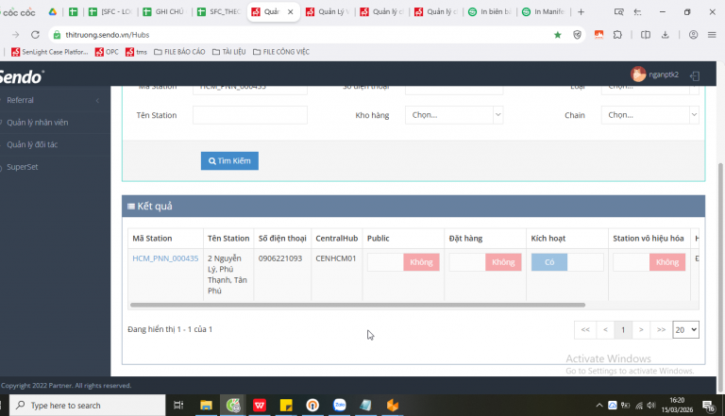Open the red extension icon beside shield
Screen dimensions: 725x416
(x=599, y=35)
